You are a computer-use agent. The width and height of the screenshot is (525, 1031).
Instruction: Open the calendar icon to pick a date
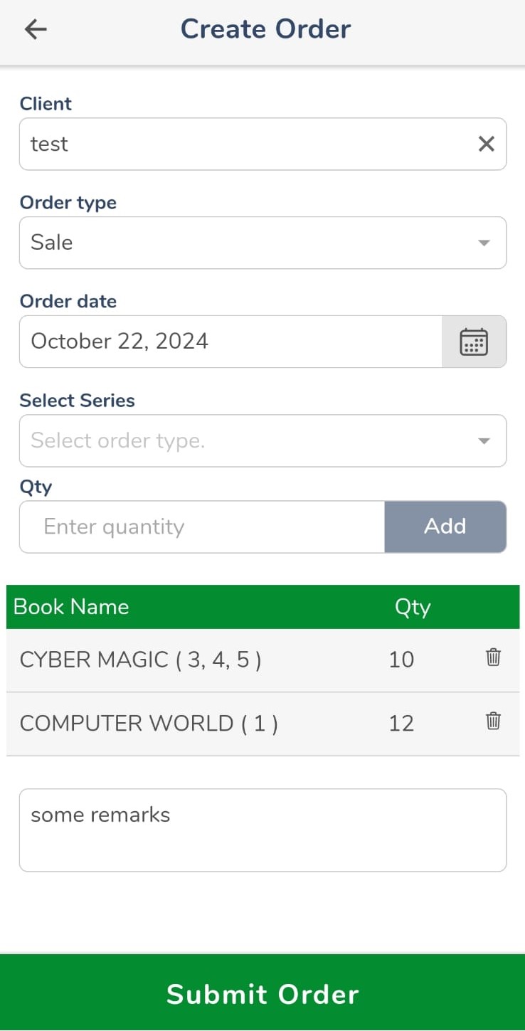[x=474, y=342]
